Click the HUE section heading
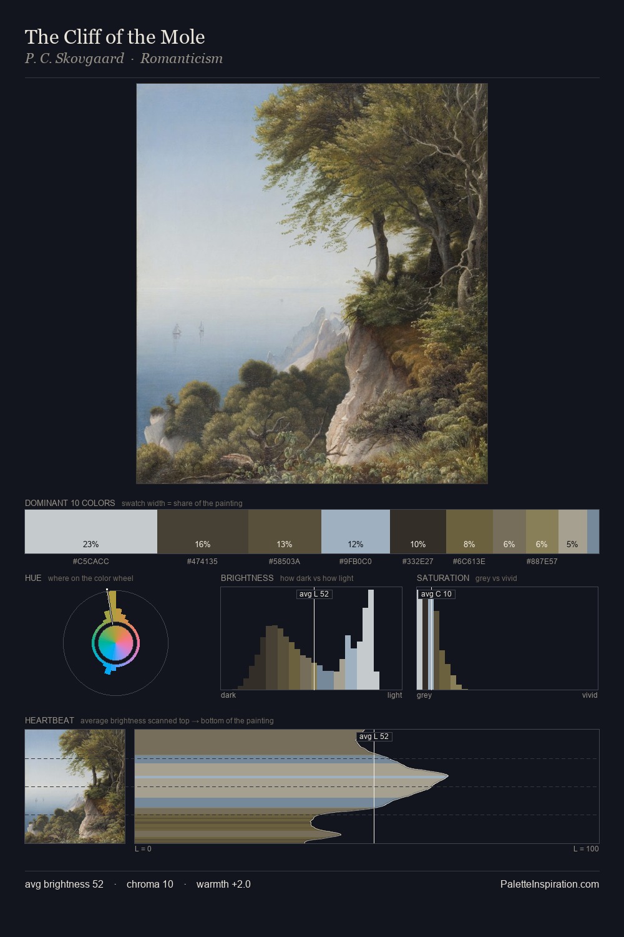This screenshot has width=624, height=937. click(33, 578)
